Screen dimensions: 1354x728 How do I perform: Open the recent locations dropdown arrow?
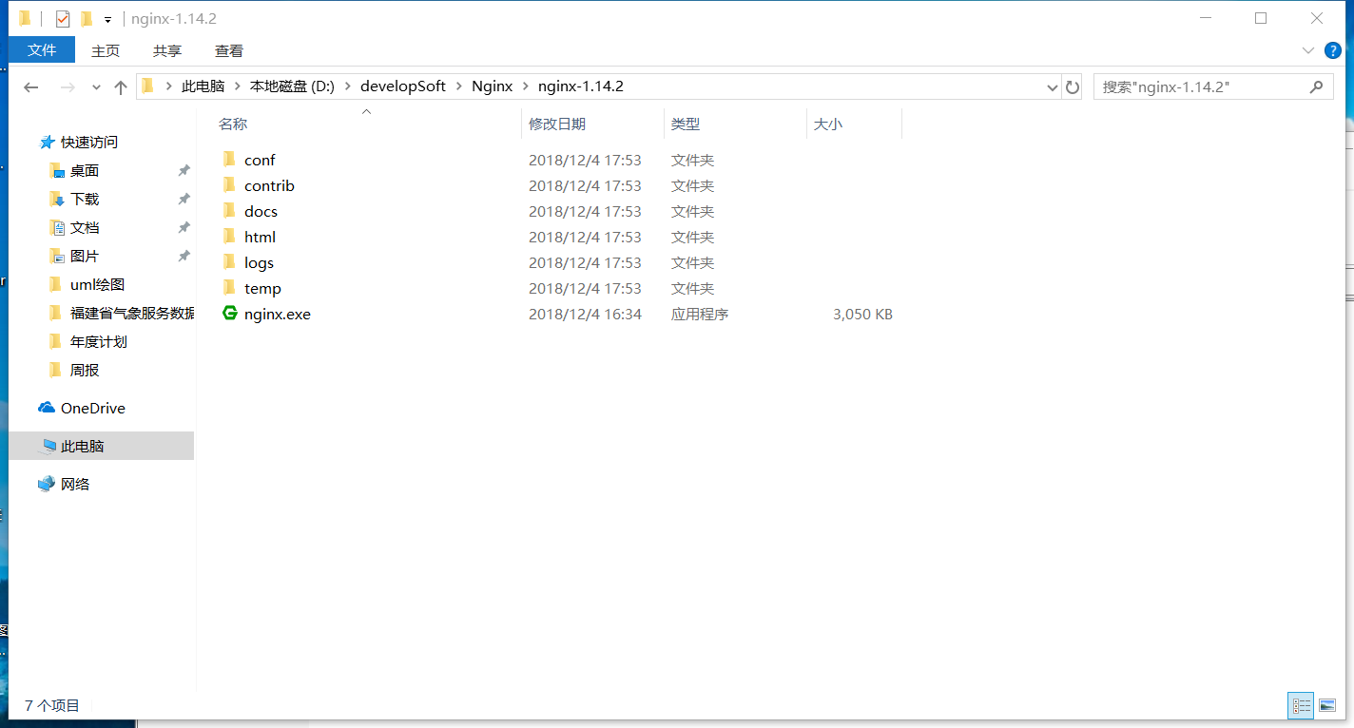[96, 87]
